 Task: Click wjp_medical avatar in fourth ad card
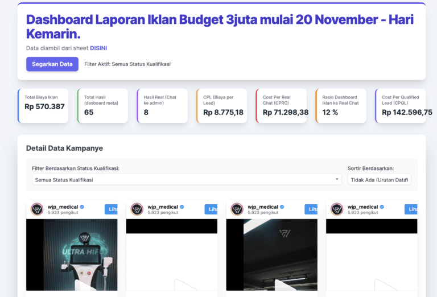(337, 209)
